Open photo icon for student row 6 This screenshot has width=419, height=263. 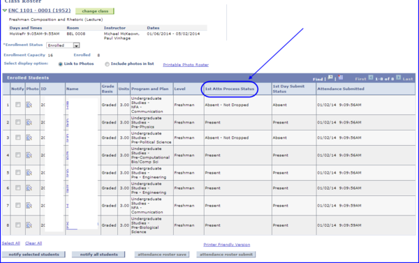pos(29,188)
